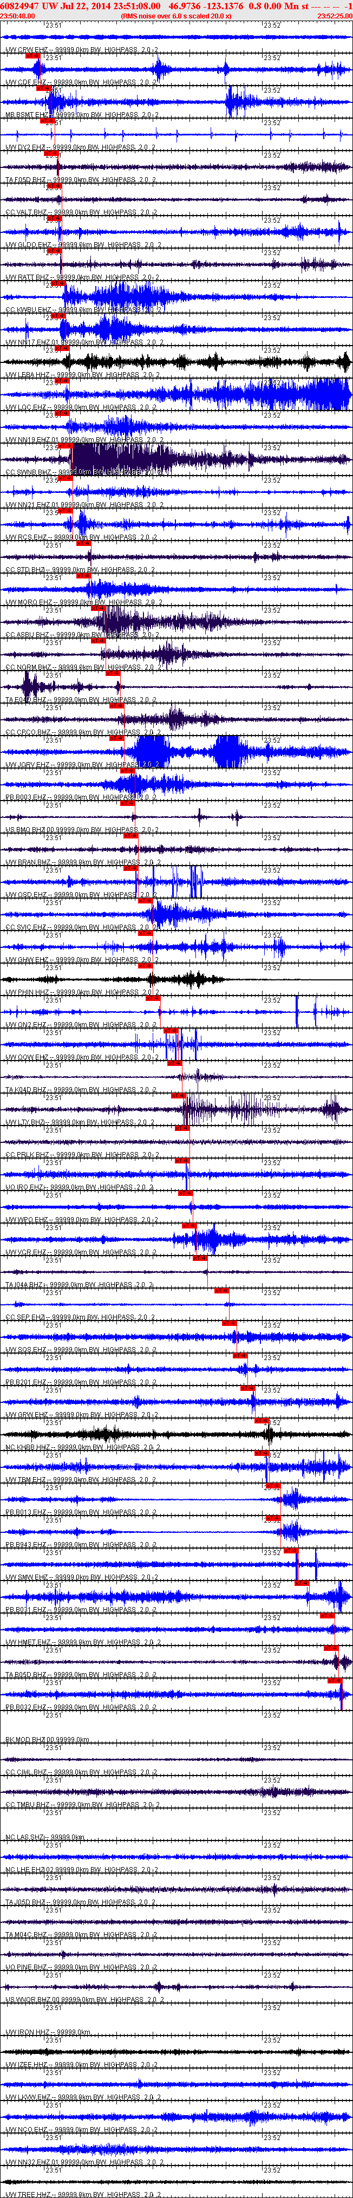This screenshot has width=353, height=2198.
Task: Select the UW GHW EHZ trace label
Action: point(81,960)
